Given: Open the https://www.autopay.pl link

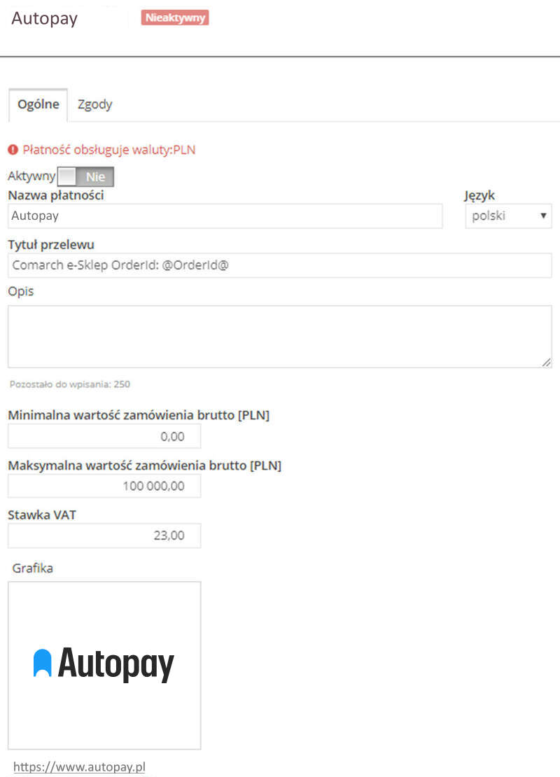Looking at the screenshot, I should click(x=79, y=766).
